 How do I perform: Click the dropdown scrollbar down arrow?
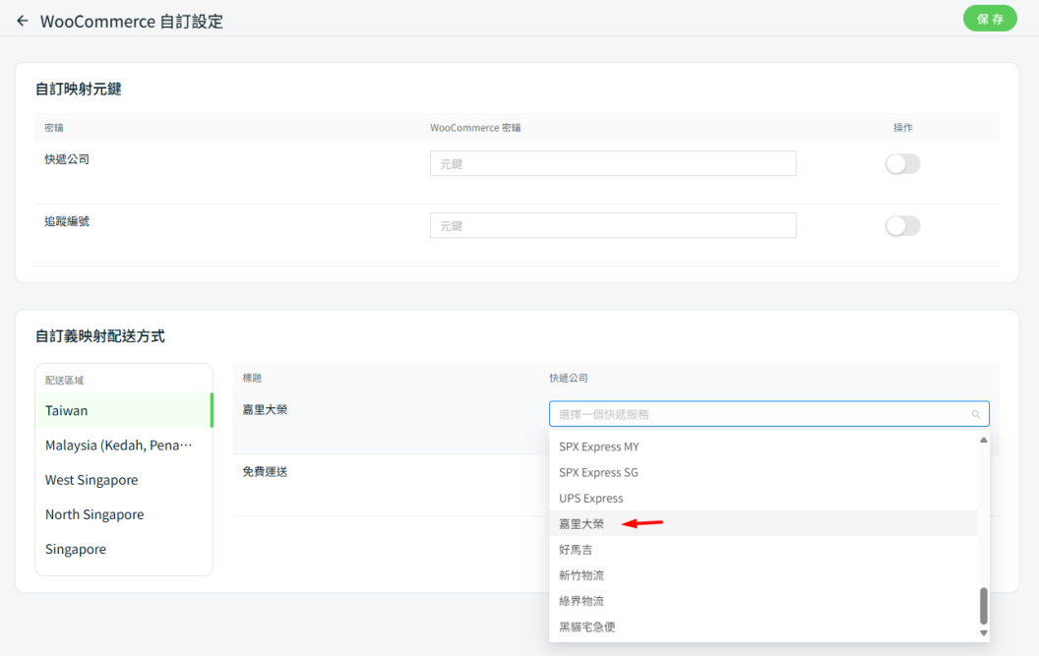(983, 632)
